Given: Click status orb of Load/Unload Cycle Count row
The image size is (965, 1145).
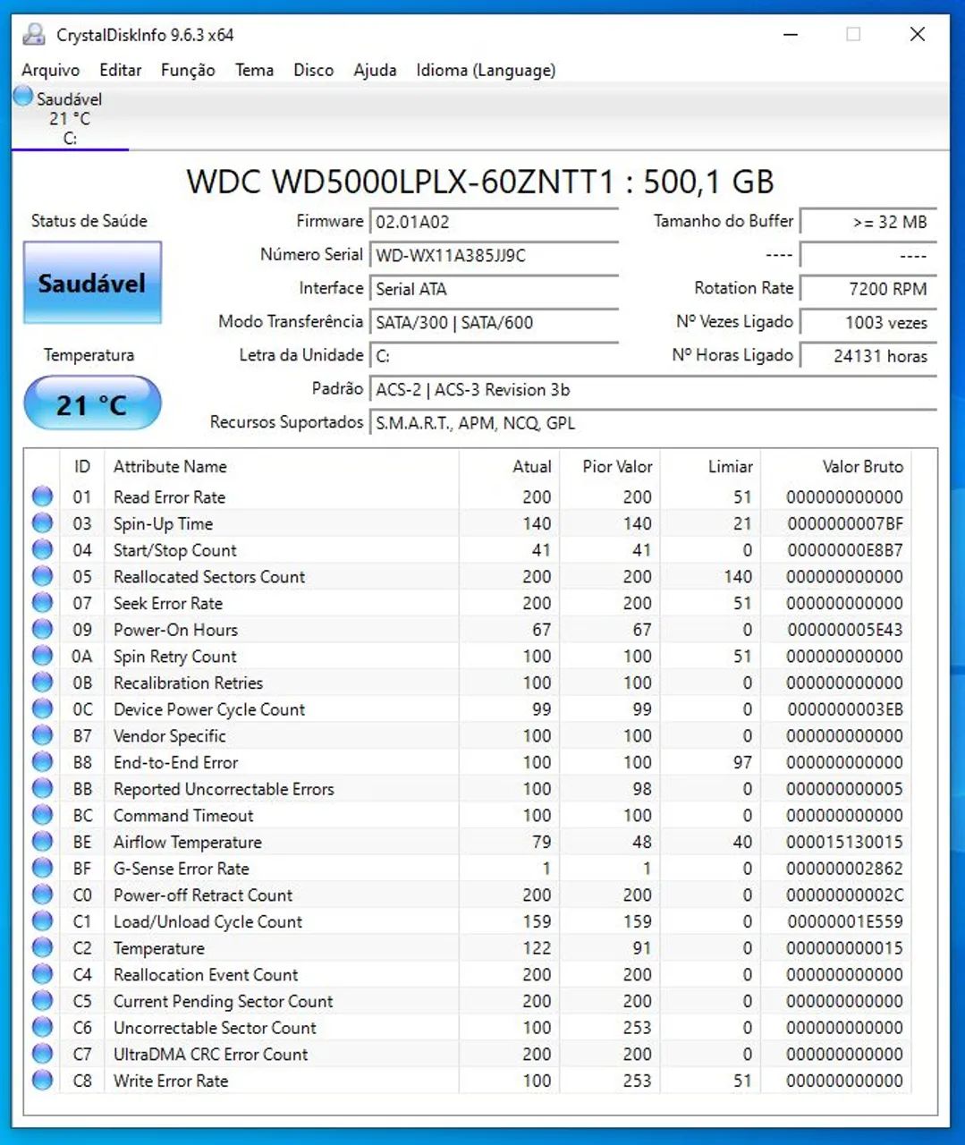Looking at the screenshot, I should tap(42, 921).
